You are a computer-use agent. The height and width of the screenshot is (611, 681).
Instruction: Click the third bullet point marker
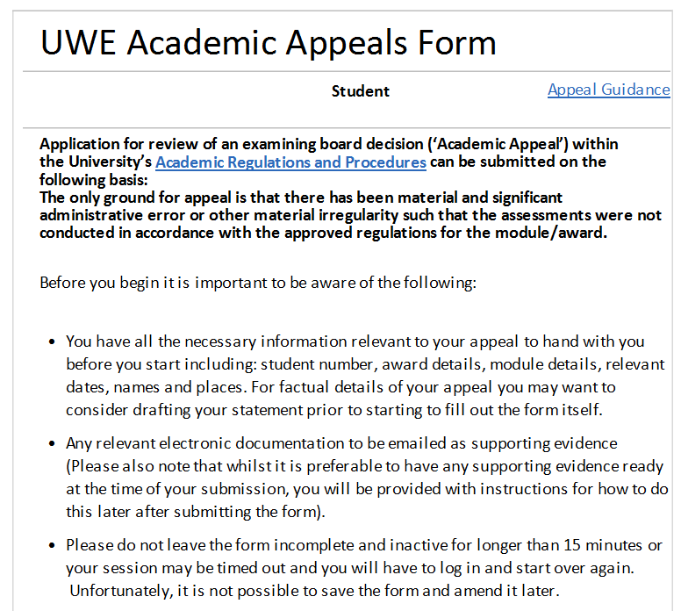53,545
